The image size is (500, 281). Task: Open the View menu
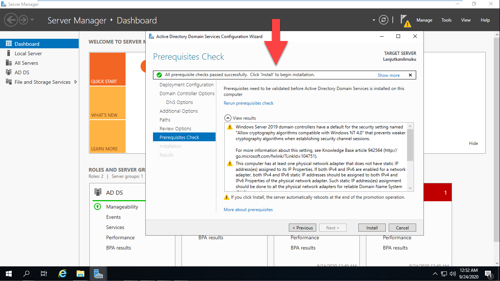click(466, 20)
